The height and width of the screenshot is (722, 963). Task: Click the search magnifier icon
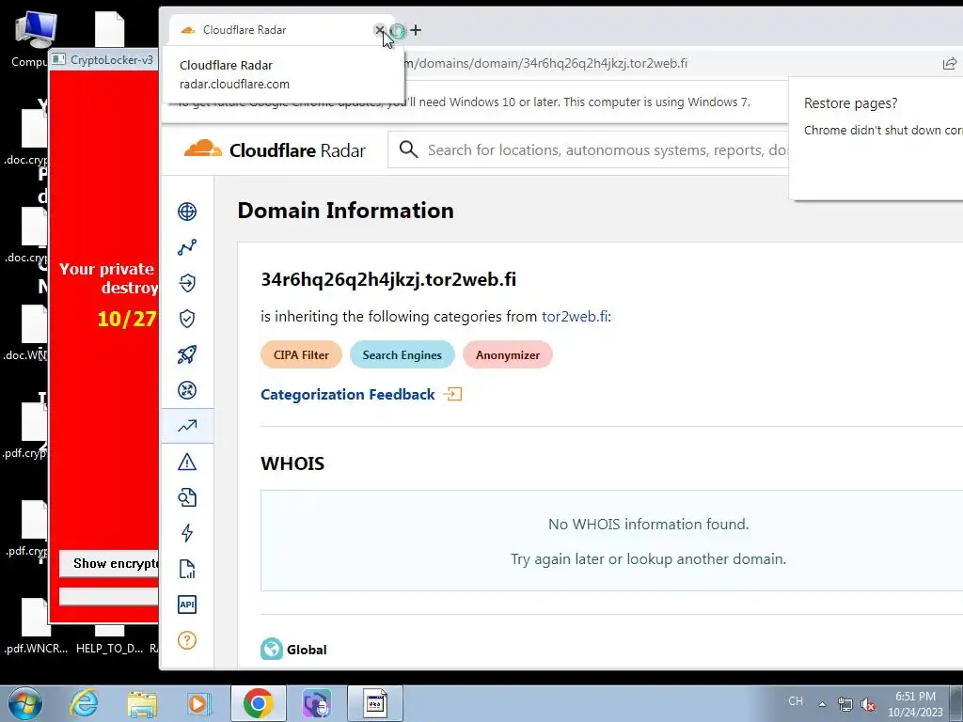pyautogui.click(x=408, y=149)
